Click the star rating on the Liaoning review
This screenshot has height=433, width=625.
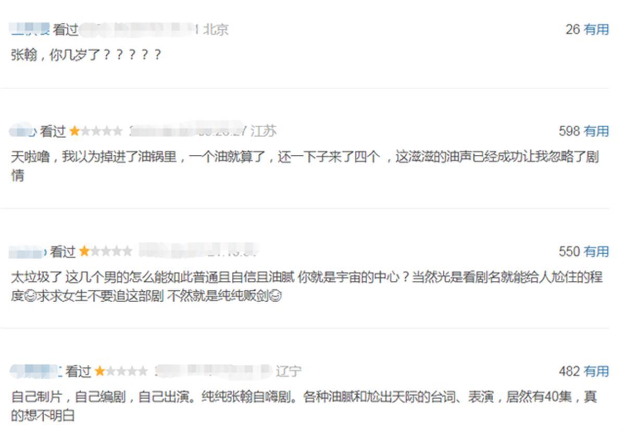121,372
